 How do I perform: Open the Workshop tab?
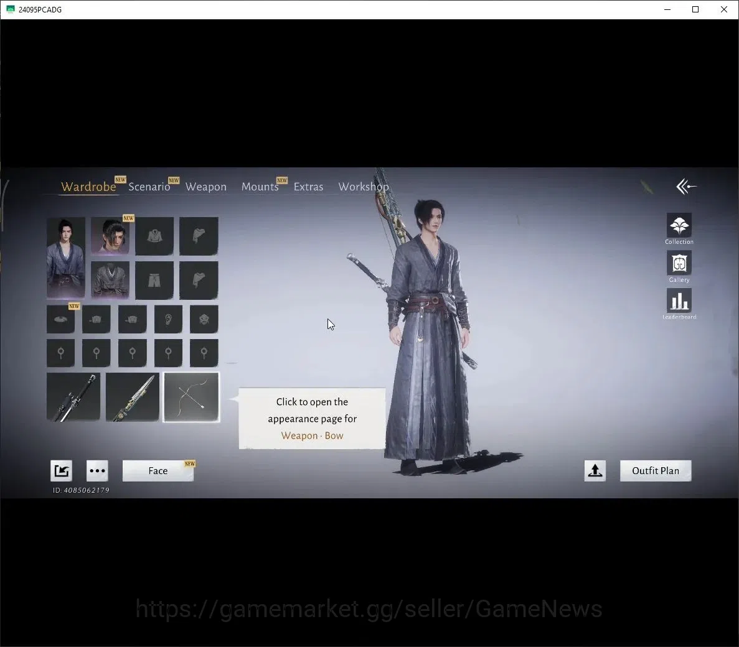[364, 187]
